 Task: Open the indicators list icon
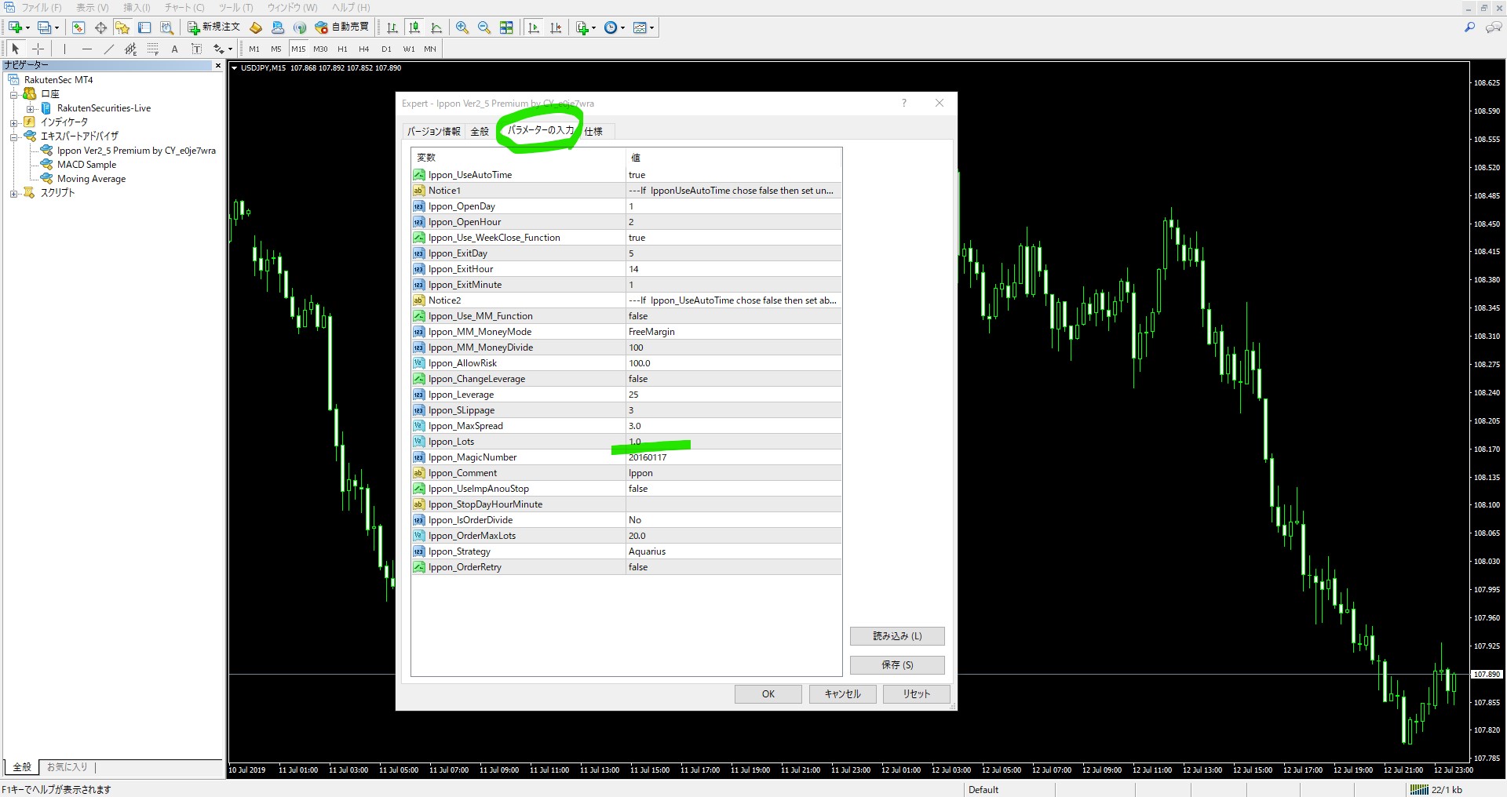(582, 27)
